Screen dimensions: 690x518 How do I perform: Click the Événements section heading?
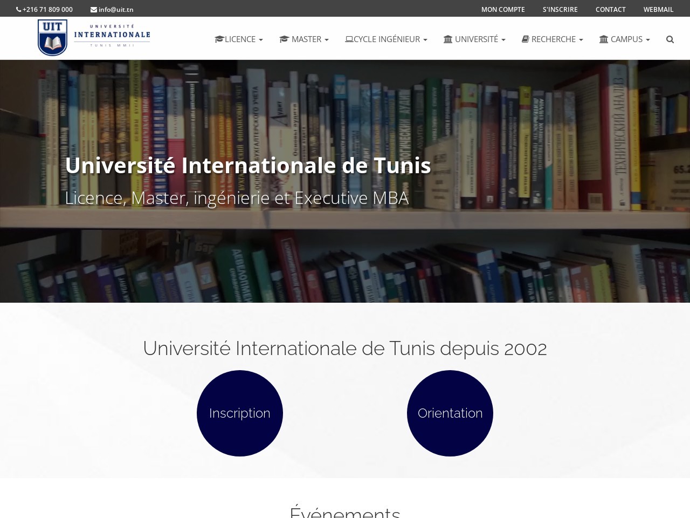pyautogui.click(x=345, y=512)
